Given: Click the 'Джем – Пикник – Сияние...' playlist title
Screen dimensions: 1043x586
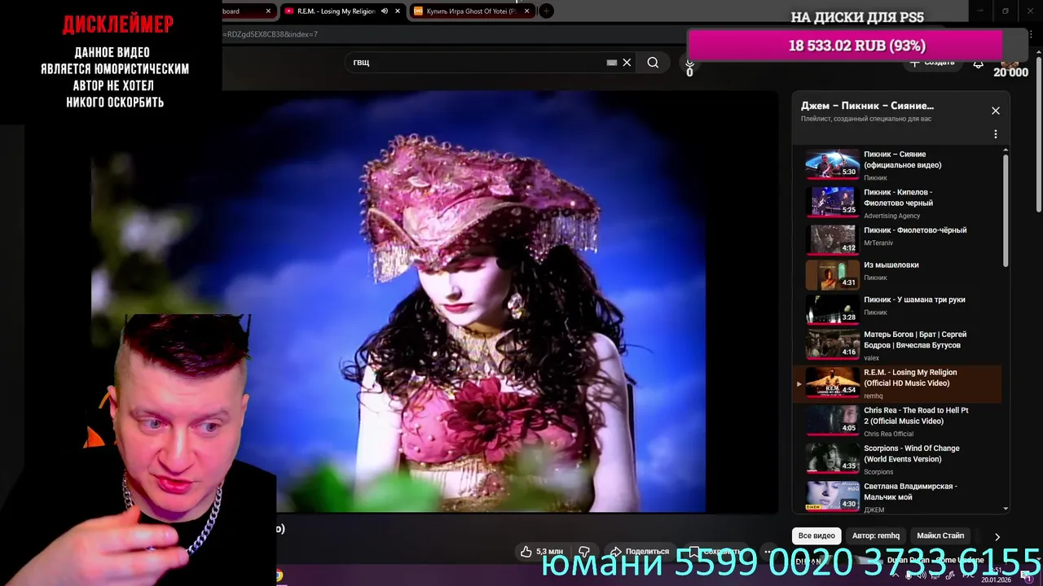Looking at the screenshot, I should pos(867,106).
